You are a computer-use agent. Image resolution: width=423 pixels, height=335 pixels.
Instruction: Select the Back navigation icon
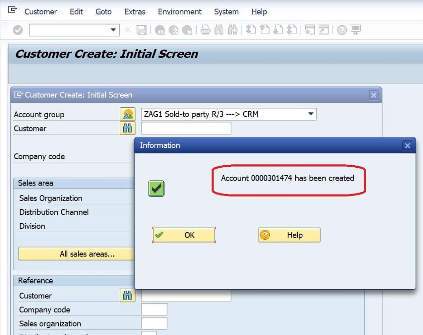tap(161, 29)
